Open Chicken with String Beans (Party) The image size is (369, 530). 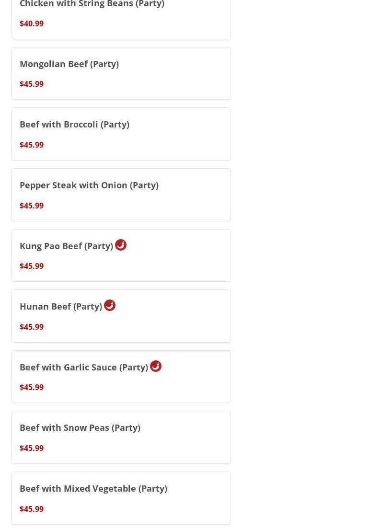pyautogui.click(x=92, y=4)
